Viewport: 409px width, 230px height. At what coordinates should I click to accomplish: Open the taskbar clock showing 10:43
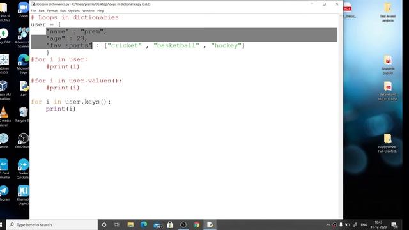378,225
